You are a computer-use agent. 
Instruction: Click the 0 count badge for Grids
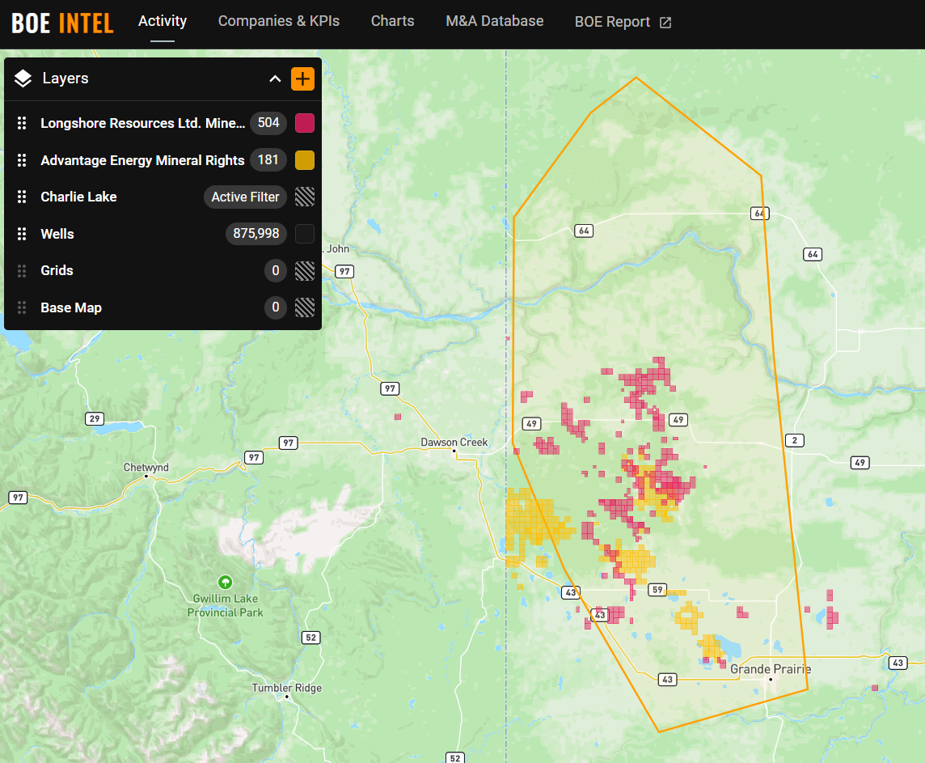pos(276,270)
